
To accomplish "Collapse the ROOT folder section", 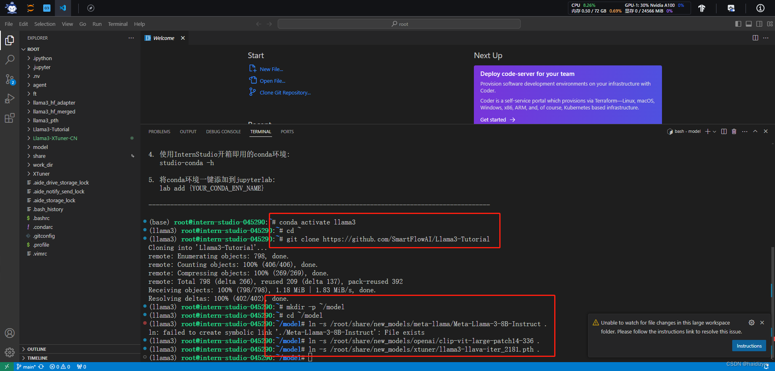I will [80, 49].
